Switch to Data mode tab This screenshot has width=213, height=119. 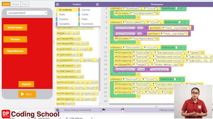click(25, 4)
